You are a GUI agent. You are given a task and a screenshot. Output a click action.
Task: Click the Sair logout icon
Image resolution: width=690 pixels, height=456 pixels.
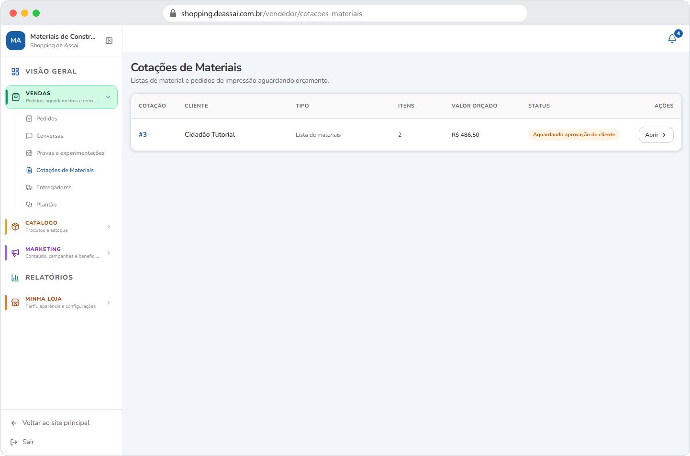[x=14, y=442]
